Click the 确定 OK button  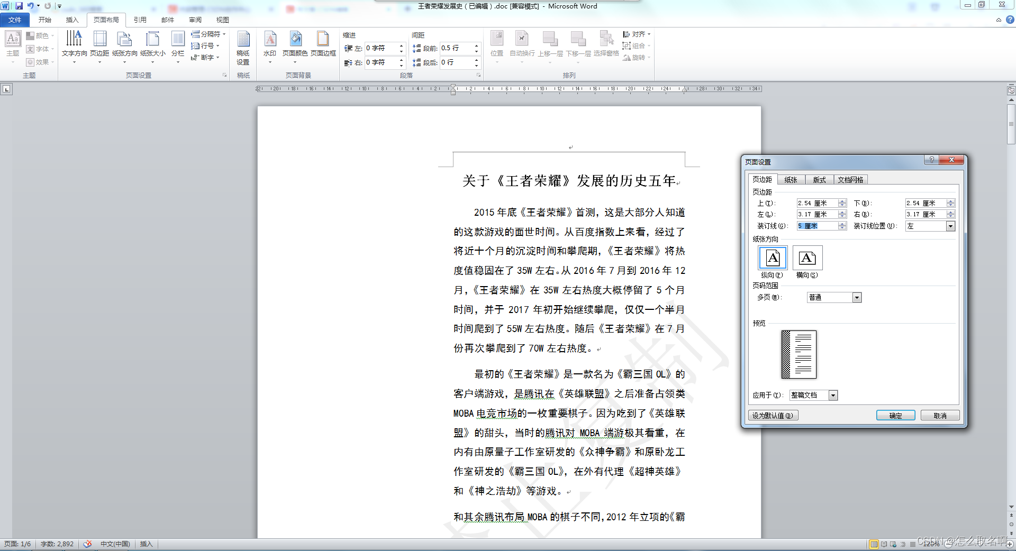point(896,416)
